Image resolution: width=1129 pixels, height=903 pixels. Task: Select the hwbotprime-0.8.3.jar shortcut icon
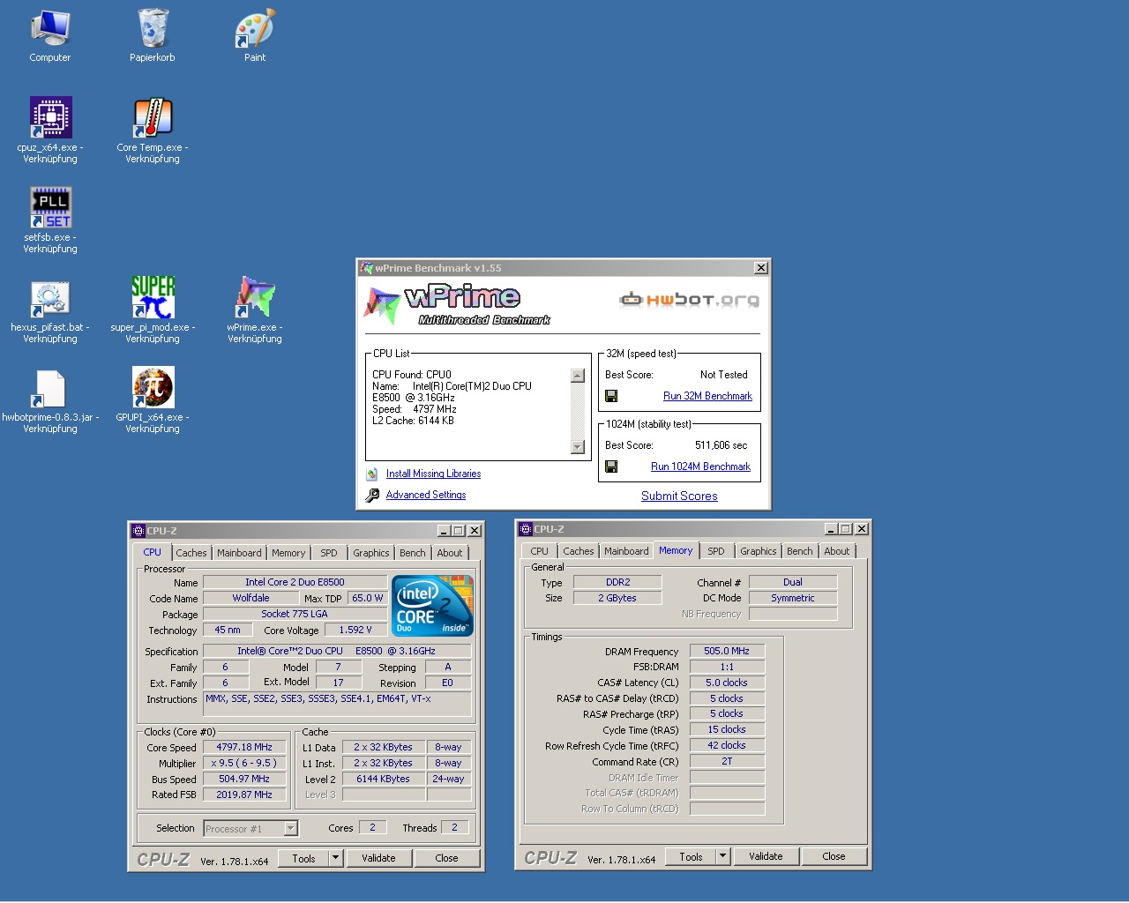(50, 387)
